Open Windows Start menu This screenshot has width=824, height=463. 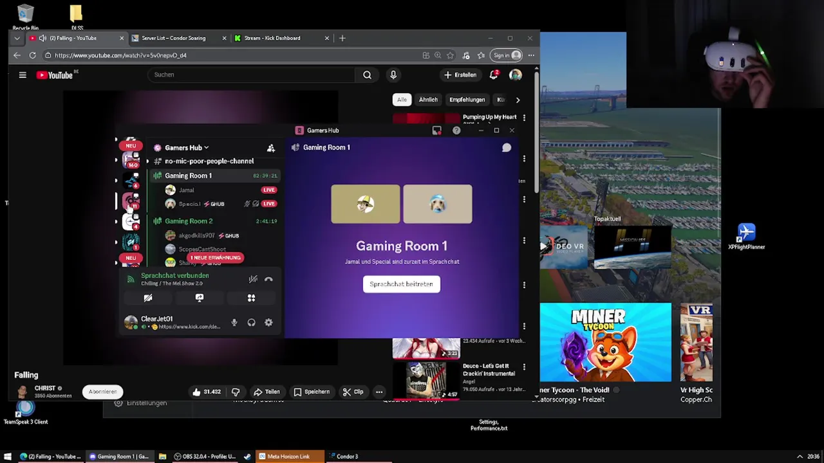(x=8, y=457)
